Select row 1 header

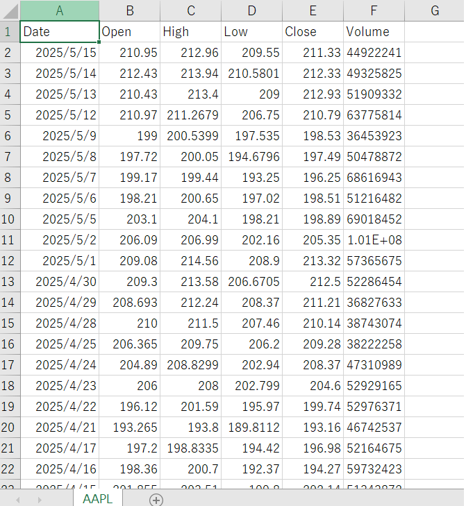point(10,32)
